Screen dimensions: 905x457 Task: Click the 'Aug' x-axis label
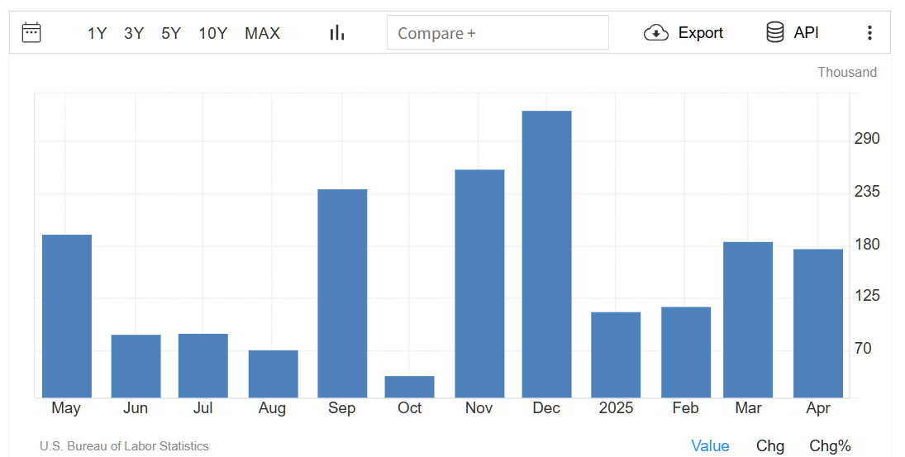pyautogui.click(x=272, y=408)
